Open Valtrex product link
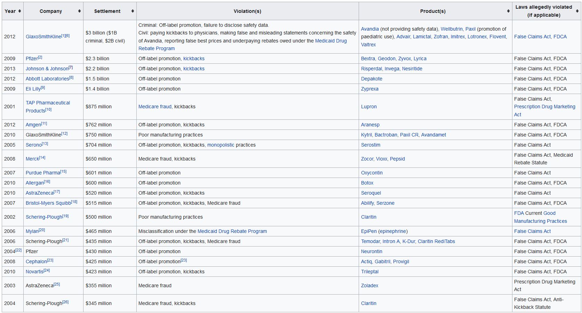 (x=368, y=45)
